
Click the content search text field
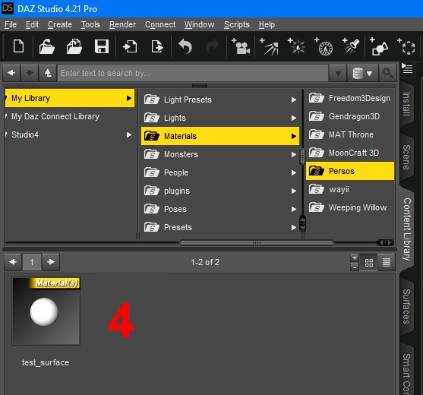(193, 73)
